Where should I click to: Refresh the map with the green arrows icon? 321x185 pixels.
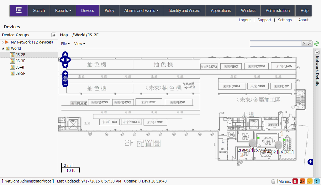coord(317,43)
